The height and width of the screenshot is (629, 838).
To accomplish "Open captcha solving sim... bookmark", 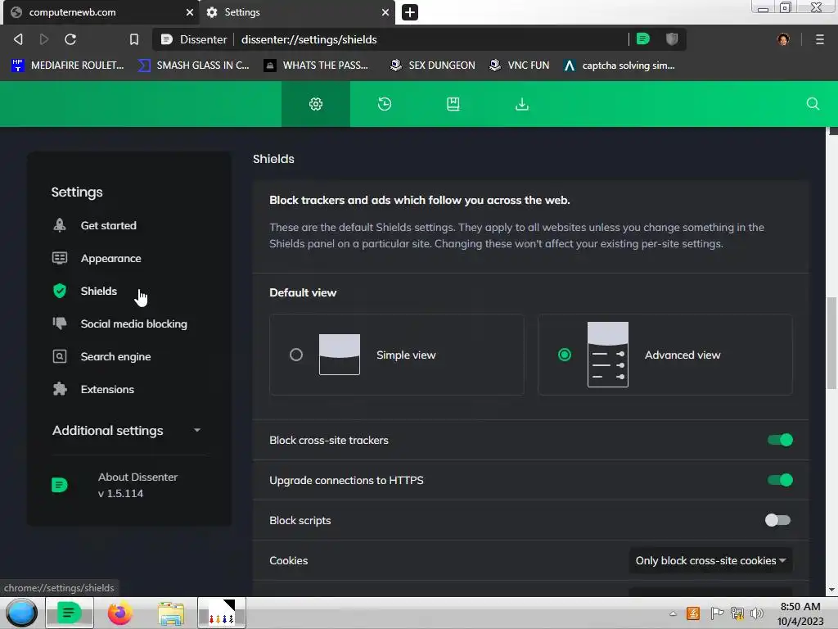I will tap(619, 66).
